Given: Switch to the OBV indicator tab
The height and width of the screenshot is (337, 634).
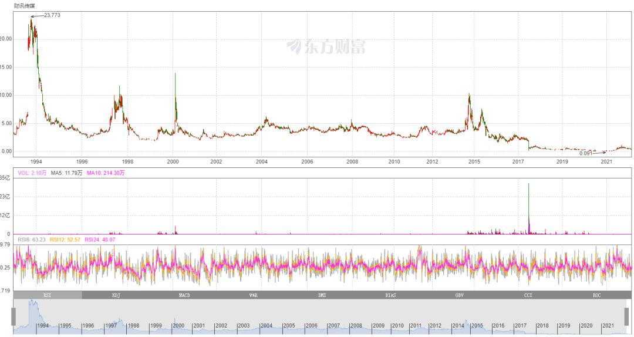Looking at the screenshot, I should pos(459,295).
